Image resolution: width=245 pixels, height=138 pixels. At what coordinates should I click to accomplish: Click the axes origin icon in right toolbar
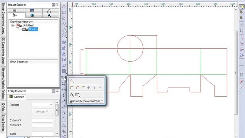[242, 31]
